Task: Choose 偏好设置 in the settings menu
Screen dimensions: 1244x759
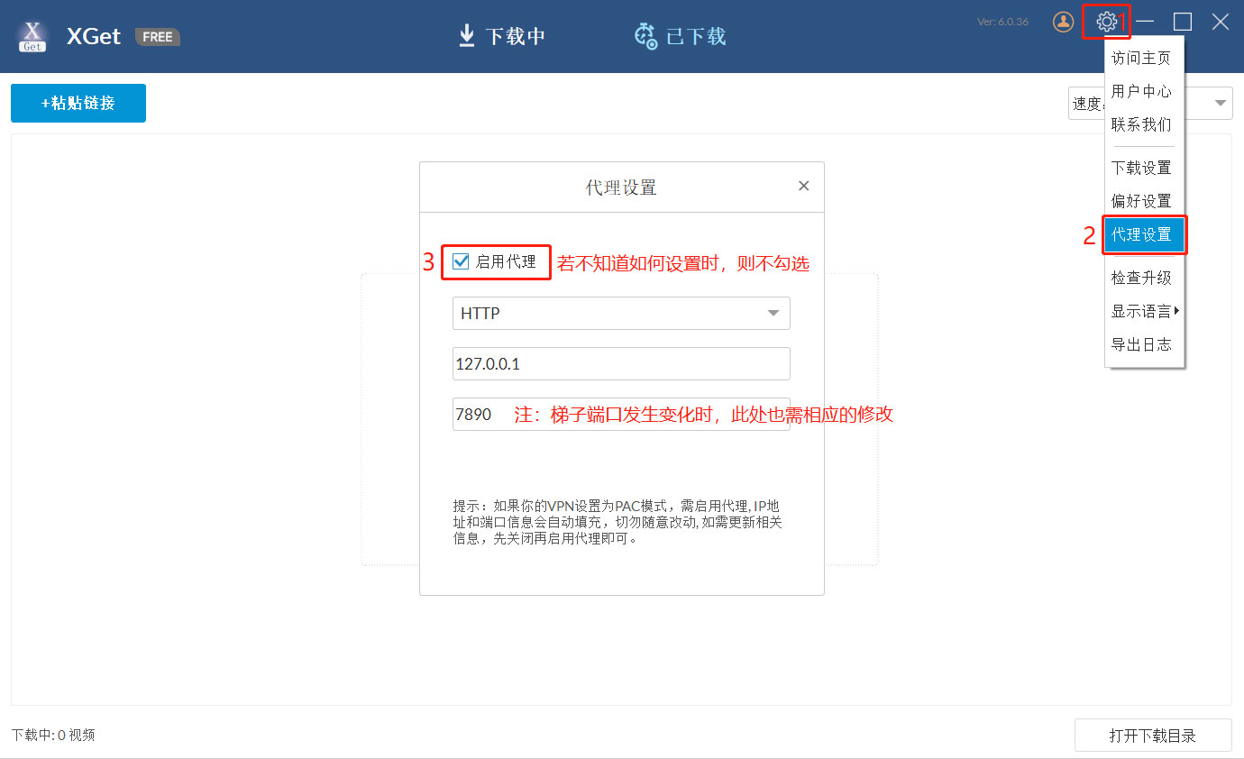Action: click(x=1141, y=201)
